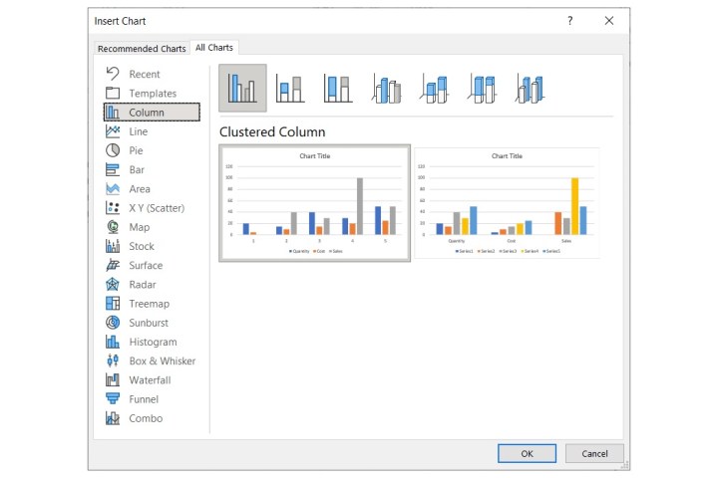This screenshot has width=718, height=478.
Task: Select the X Y (Scatter) category
Action: coord(152,208)
